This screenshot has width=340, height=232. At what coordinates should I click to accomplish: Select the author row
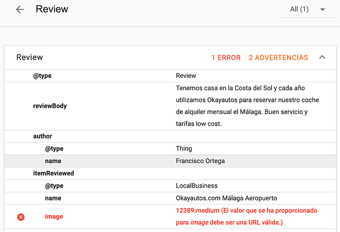(x=170, y=136)
